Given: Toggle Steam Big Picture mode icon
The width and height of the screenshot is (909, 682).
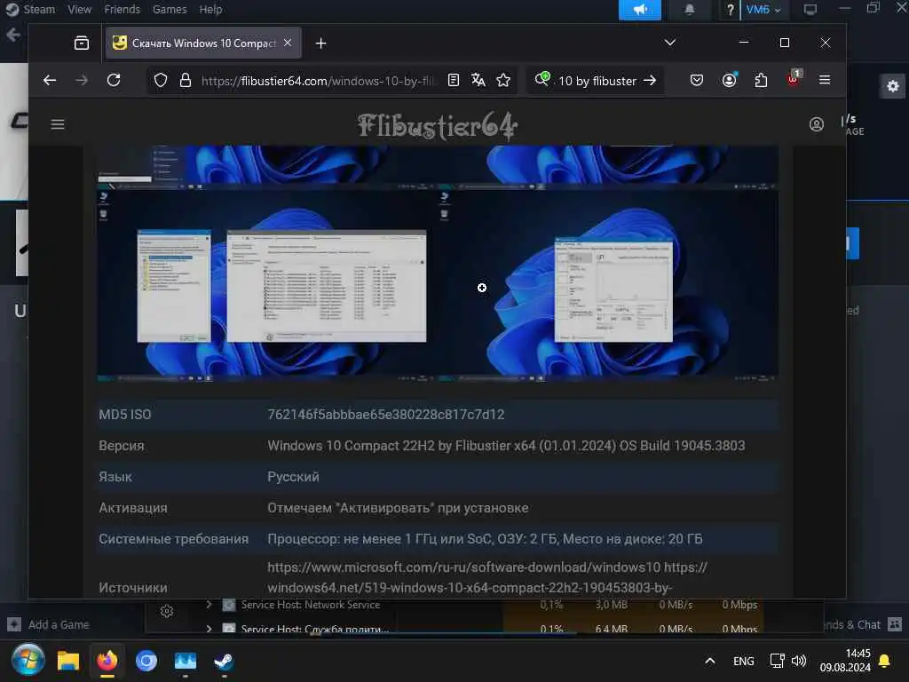Looking at the screenshot, I should (810, 9).
